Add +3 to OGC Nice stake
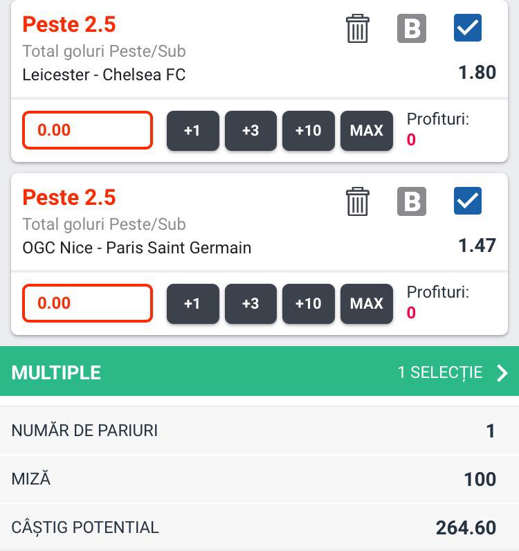 click(251, 304)
